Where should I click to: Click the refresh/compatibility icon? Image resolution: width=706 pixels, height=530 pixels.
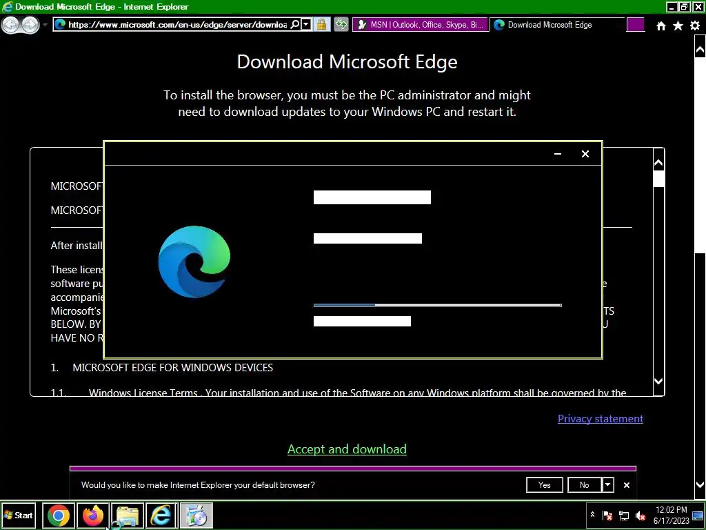click(x=341, y=25)
